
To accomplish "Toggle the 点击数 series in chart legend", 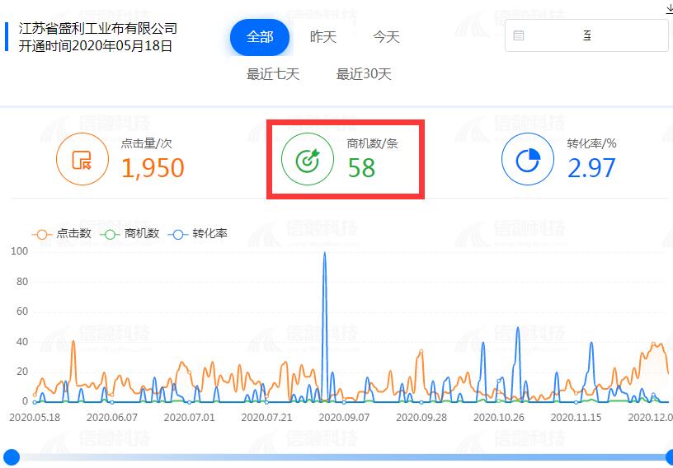I will (62, 234).
